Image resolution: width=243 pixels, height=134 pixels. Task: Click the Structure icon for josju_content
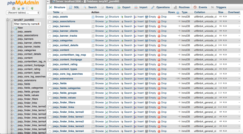pyautogui.click(x=106, y=51)
